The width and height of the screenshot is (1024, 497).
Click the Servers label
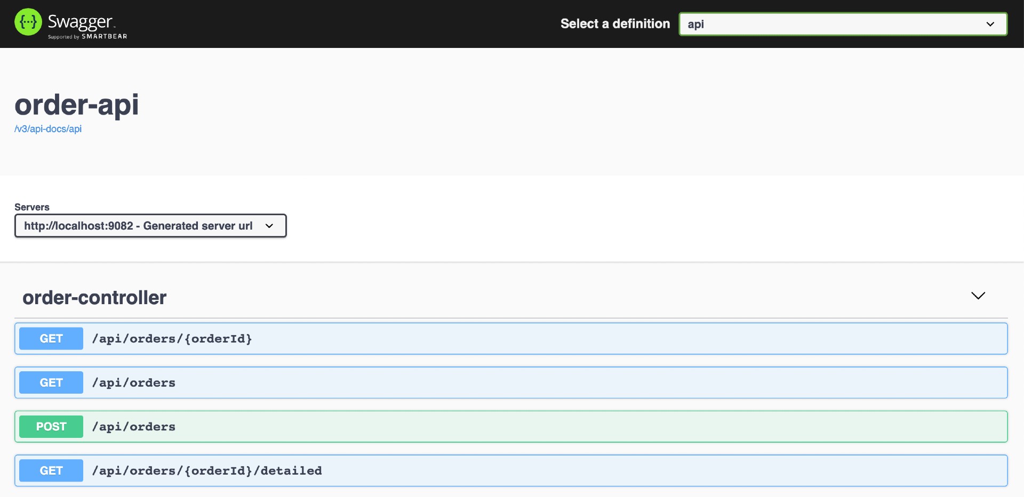(x=32, y=207)
